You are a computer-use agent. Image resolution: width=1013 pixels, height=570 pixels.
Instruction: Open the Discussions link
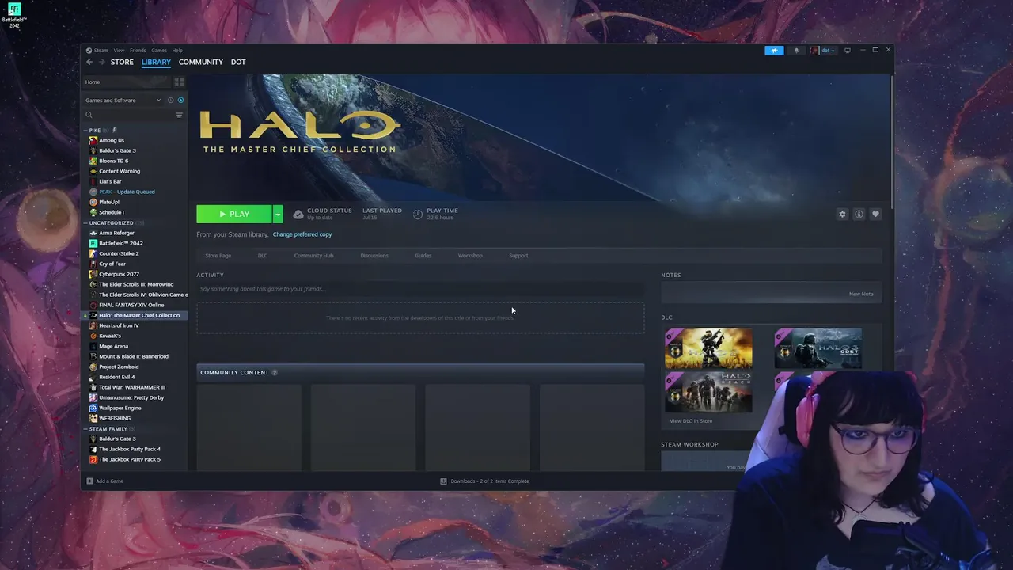(374, 256)
